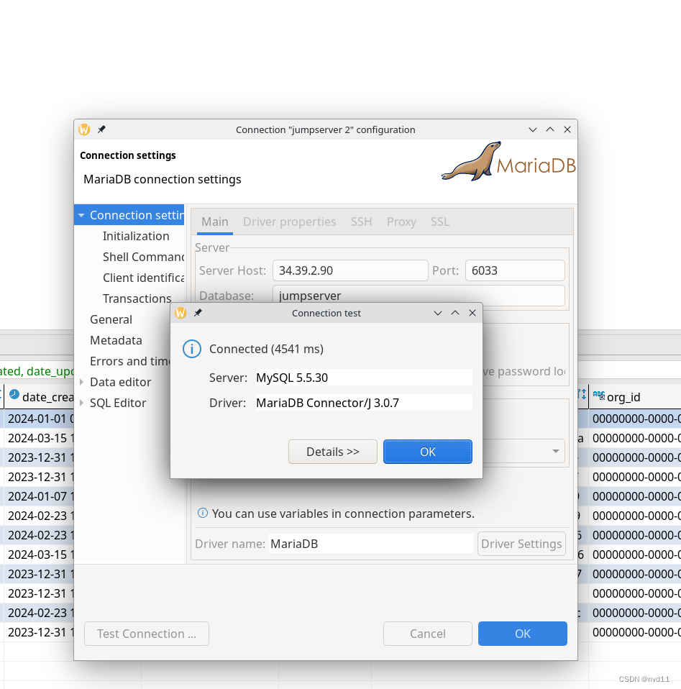This screenshot has height=689, width=681.
Task: Click the DBeaver icon in the Connection test title bar
Action: coord(180,313)
